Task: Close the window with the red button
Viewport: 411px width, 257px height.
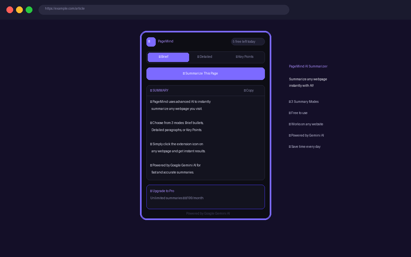Action: [x=10, y=10]
